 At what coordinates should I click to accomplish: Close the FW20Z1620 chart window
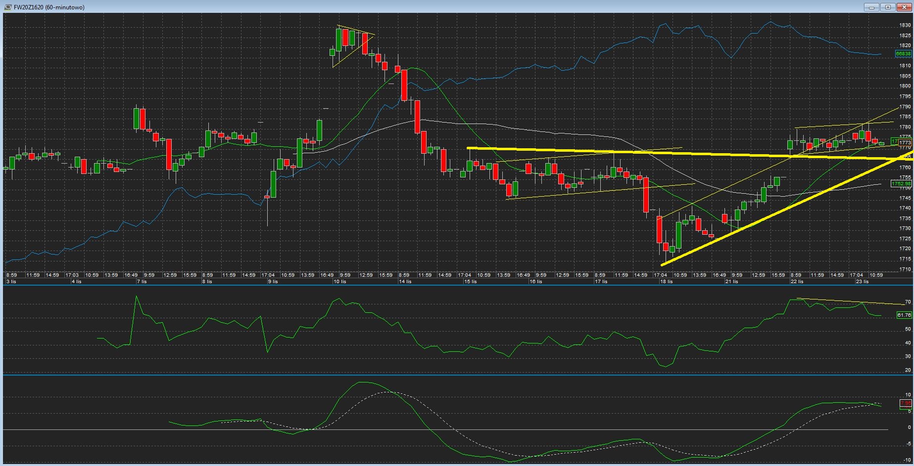coord(904,7)
